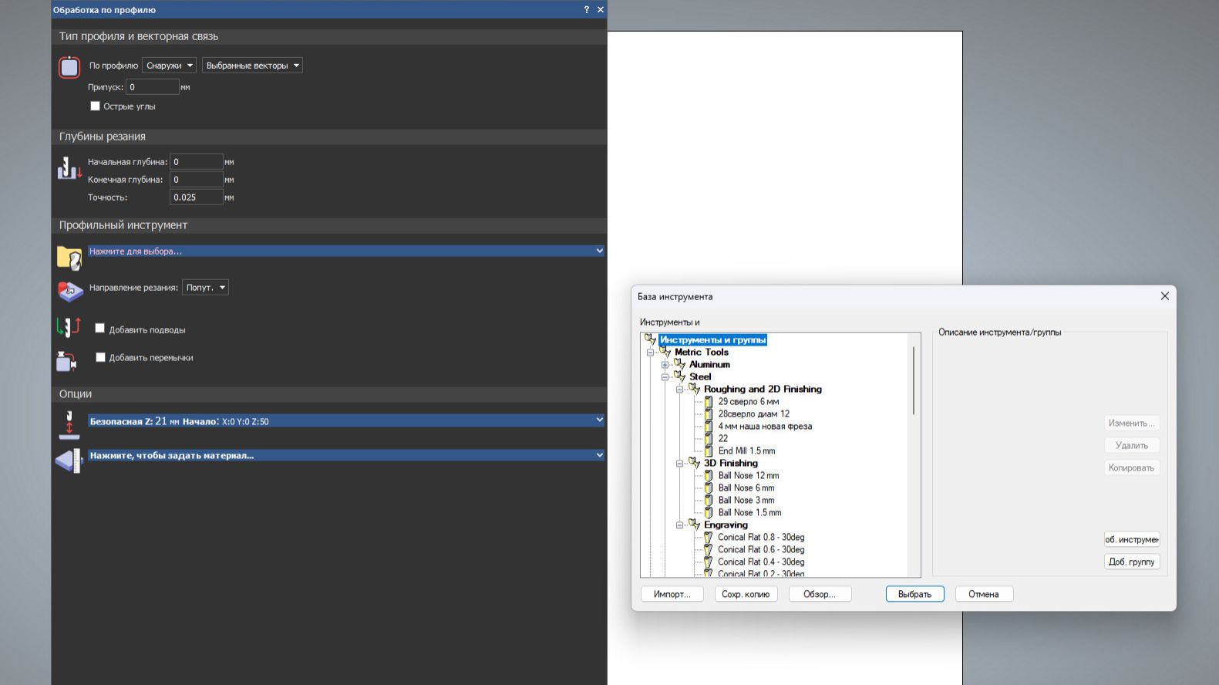
Task: Click the Roughing and 2D Finishing group icon
Action: tap(695, 389)
